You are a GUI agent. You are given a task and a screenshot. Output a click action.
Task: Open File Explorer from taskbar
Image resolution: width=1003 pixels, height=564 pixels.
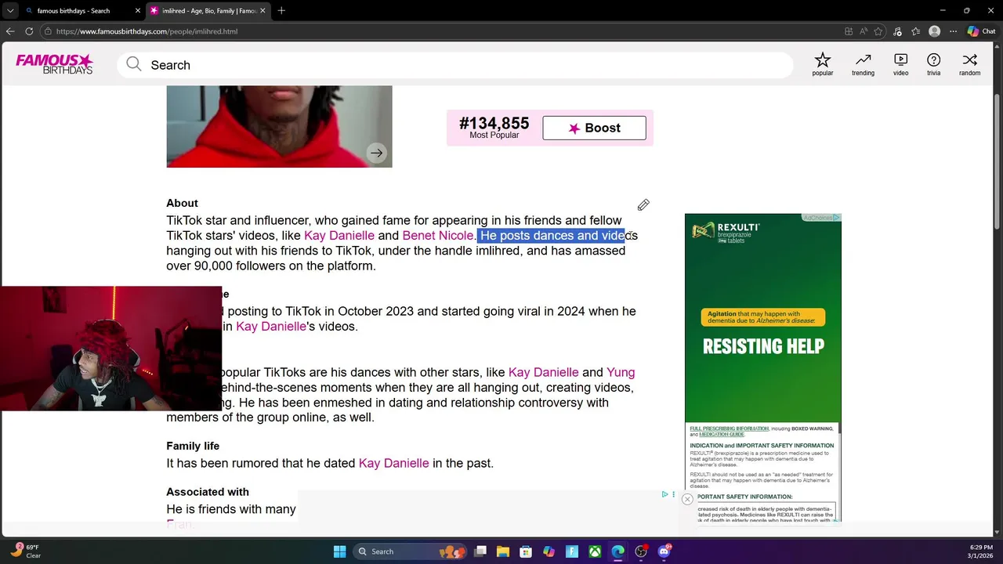503,551
